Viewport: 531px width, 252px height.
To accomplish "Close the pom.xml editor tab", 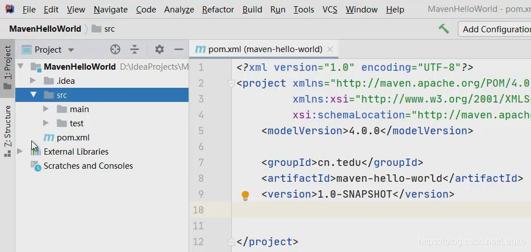I will tap(330, 50).
